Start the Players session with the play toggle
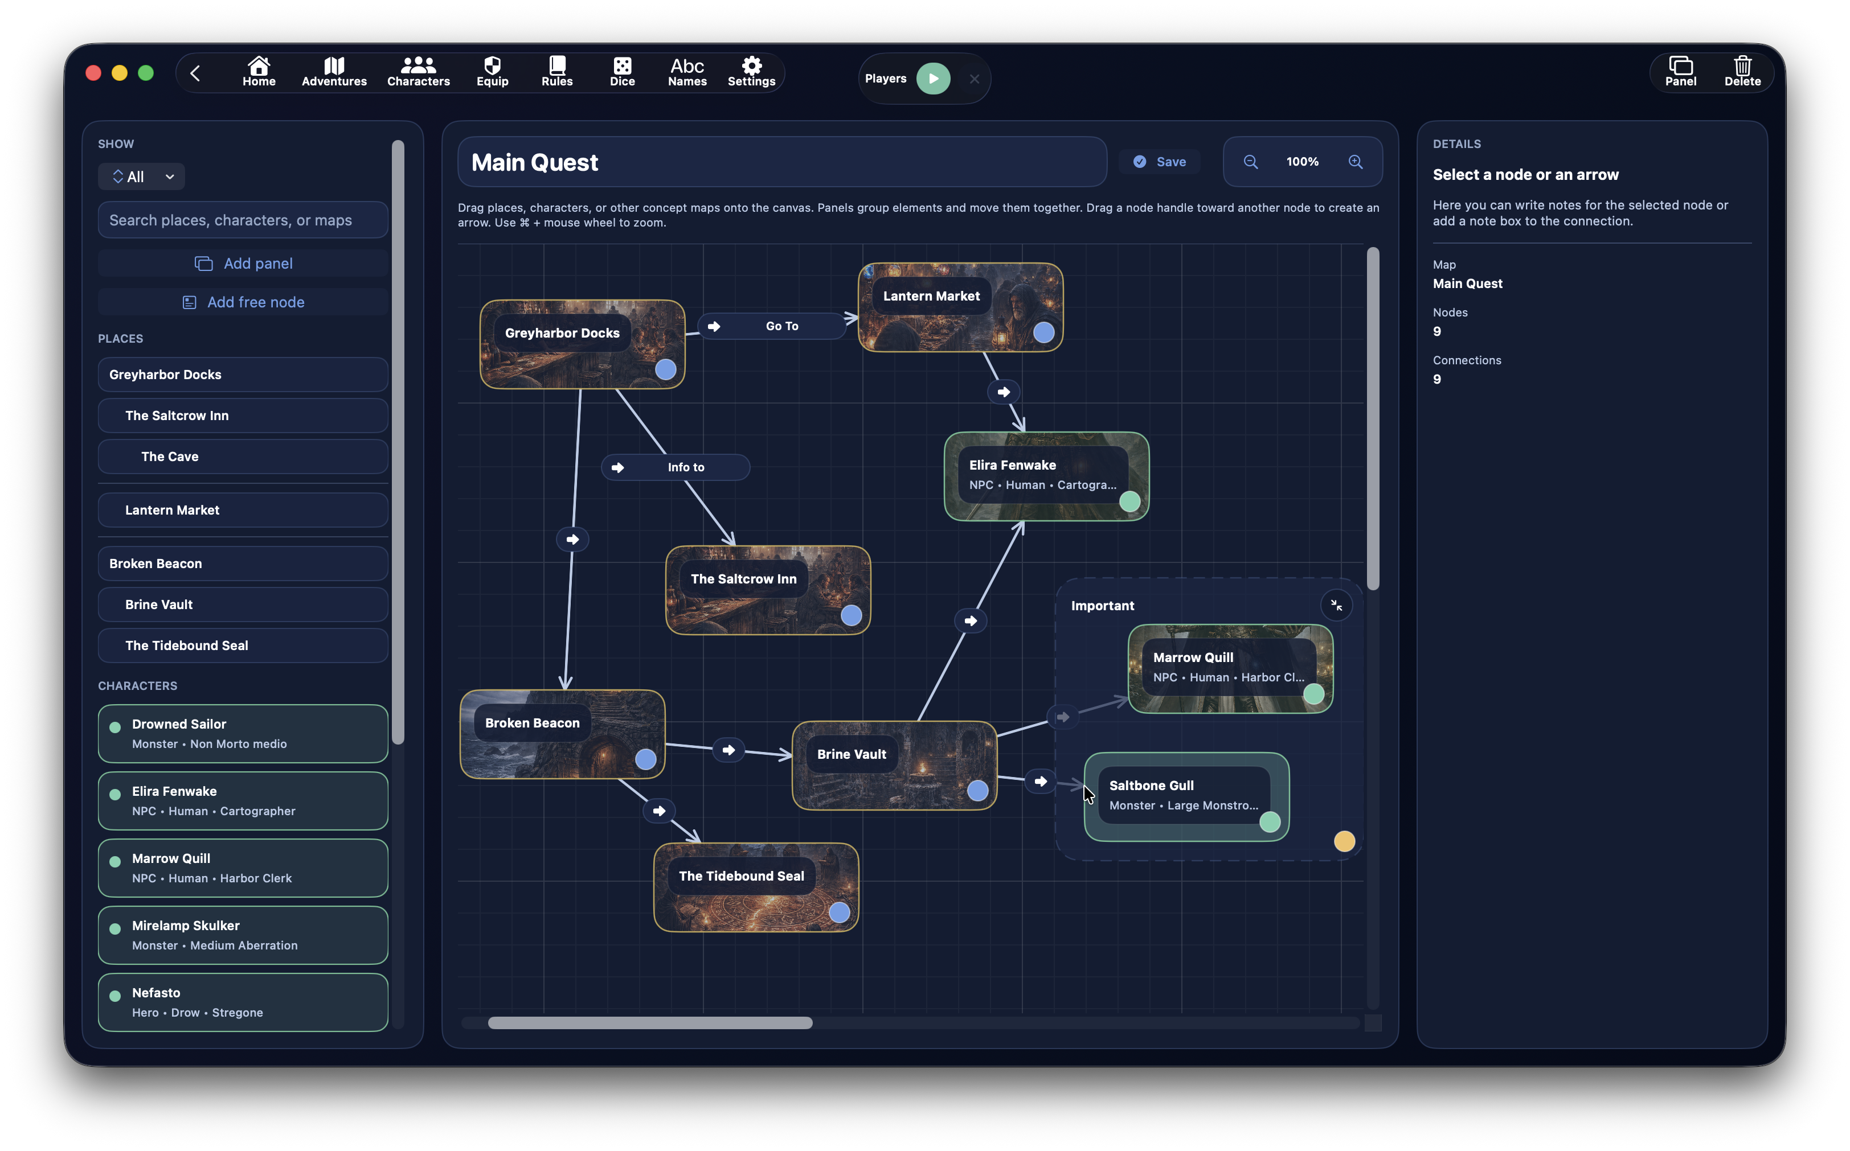 pyautogui.click(x=934, y=77)
